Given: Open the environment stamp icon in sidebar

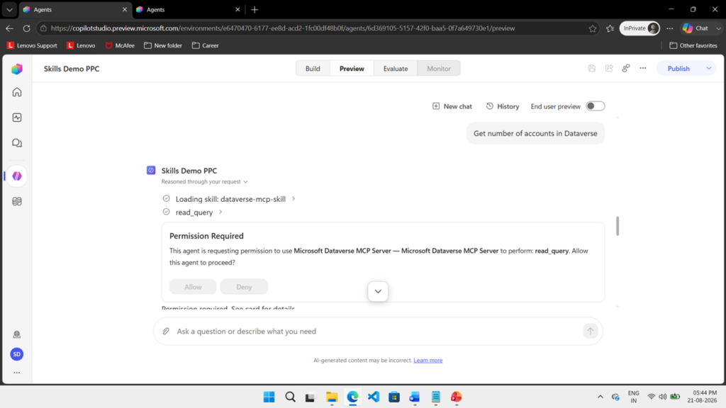Looking at the screenshot, I should pyautogui.click(x=17, y=334).
